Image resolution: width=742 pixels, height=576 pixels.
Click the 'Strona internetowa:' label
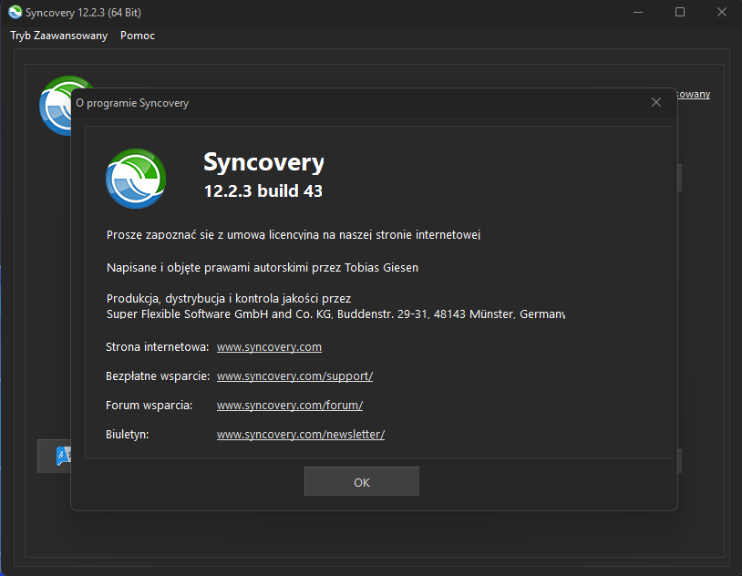point(157,347)
